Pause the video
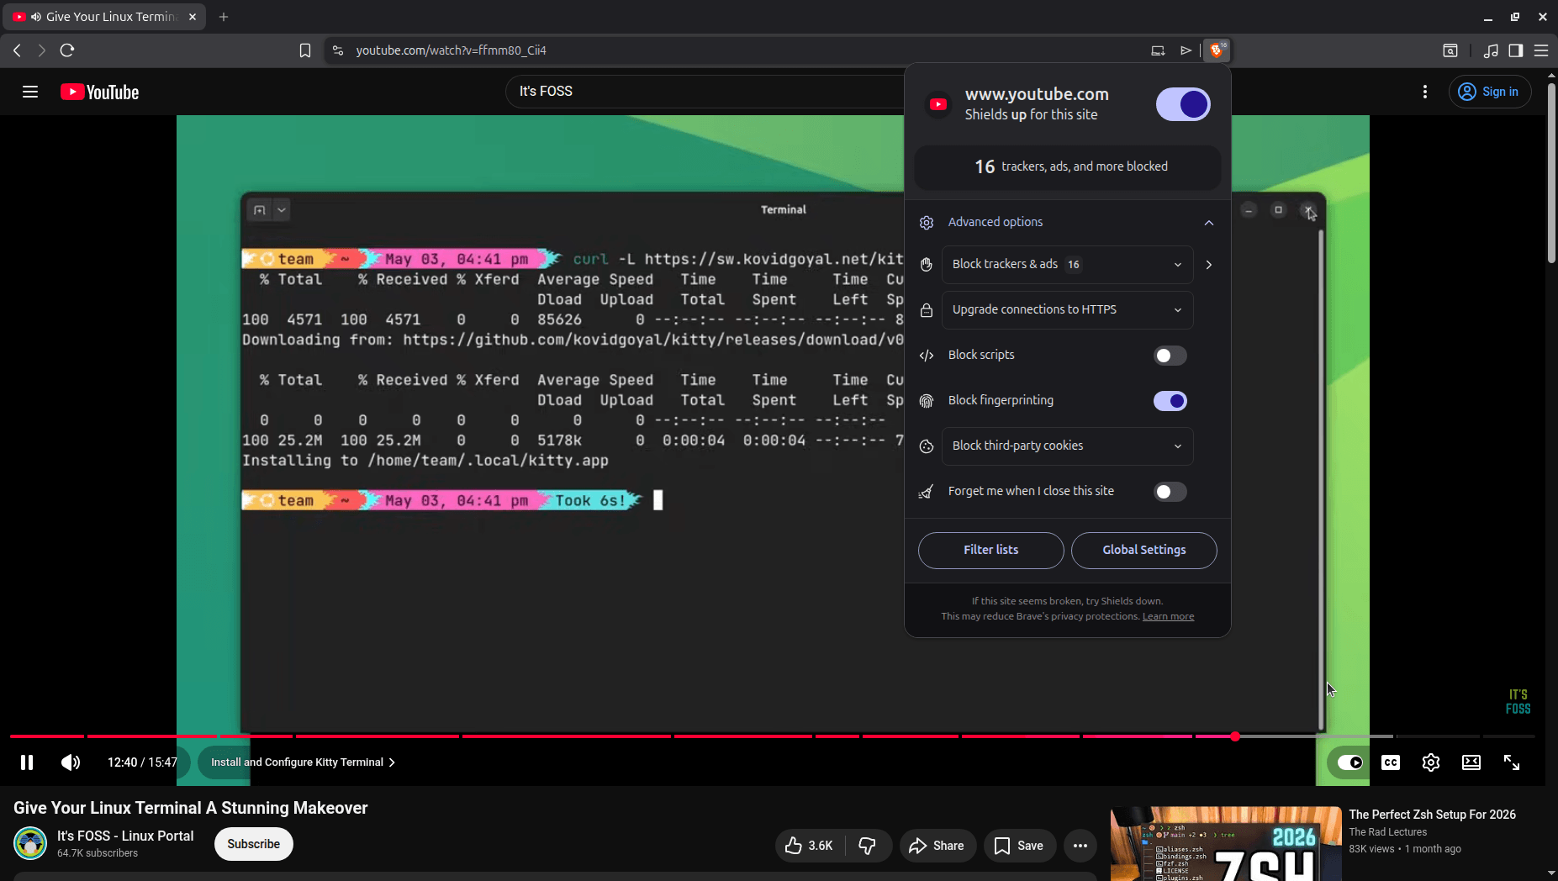This screenshot has width=1558, height=881. pos(27,762)
